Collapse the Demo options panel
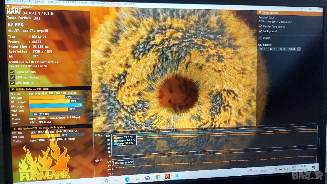327x184 pixels. pos(260,13)
